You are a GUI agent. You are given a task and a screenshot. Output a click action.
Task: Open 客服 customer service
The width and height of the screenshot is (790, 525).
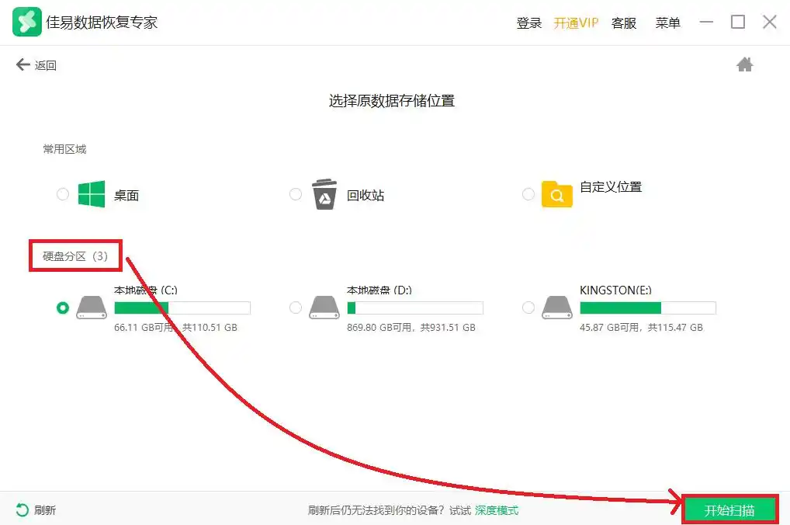tap(623, 23)
